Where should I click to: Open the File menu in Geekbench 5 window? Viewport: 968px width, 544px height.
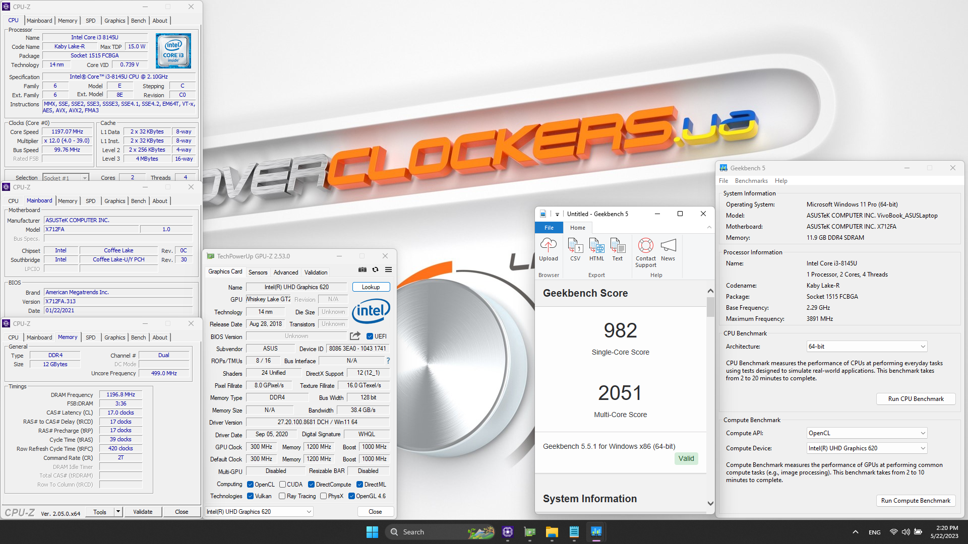click(723, 181)
